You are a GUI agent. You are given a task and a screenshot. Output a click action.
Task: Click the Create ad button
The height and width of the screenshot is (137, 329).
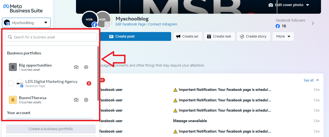(187, 36)
